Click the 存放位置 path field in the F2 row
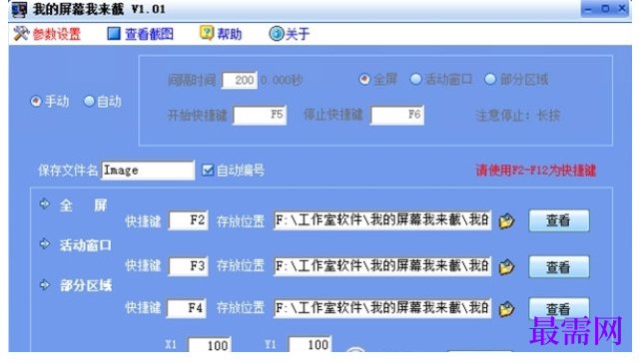The width and height of the screenshot is (641, 362). coord(382,220)
